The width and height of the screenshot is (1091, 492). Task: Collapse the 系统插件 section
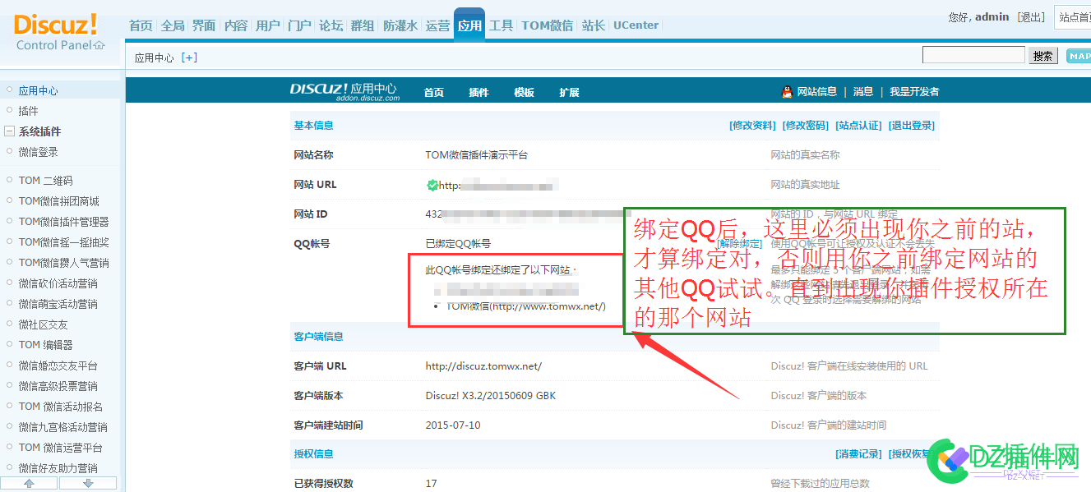(9, 131)
